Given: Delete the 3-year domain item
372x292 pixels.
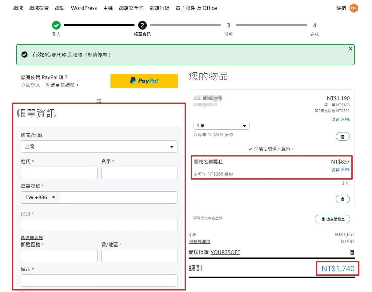Looking at the screenshot, I should pos(342,137).
